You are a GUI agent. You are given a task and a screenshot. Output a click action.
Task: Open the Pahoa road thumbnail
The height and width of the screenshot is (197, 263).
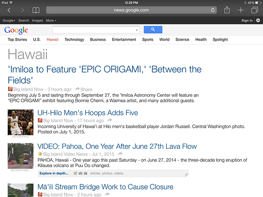[x=21, y=156]
